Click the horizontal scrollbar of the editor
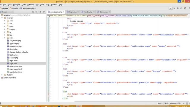The image size is (190, 107). (x=132, y=101)
